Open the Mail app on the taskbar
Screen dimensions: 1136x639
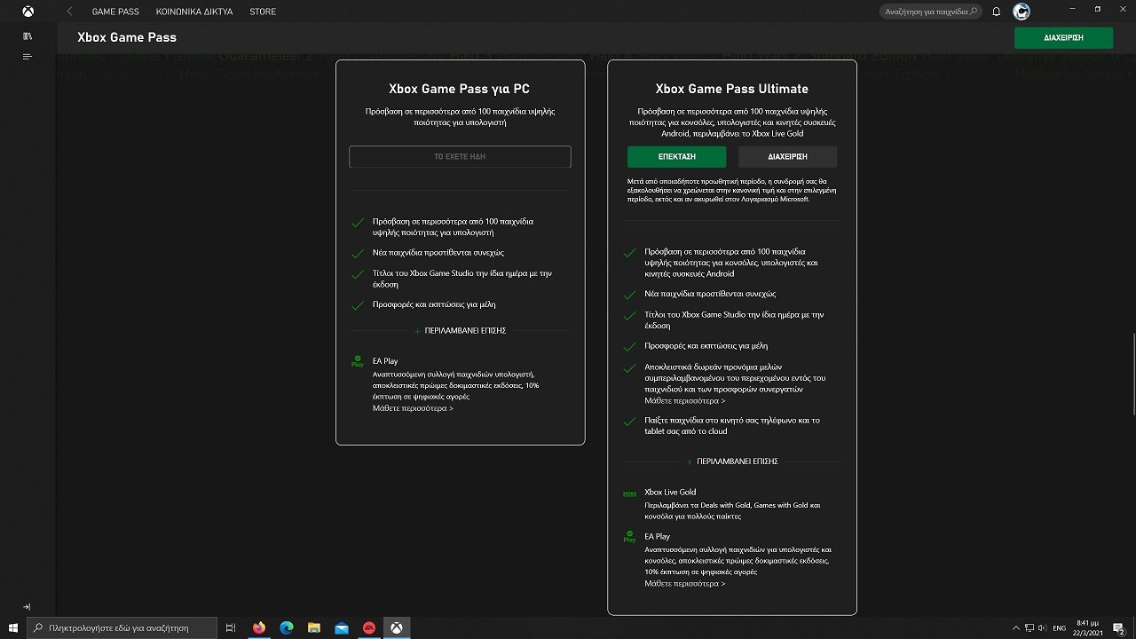(x=342, y=627)
